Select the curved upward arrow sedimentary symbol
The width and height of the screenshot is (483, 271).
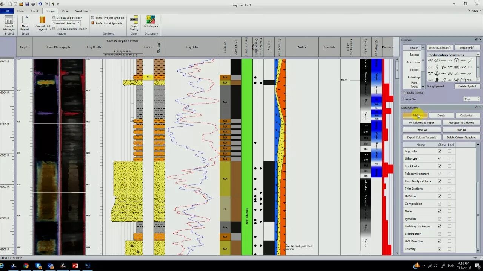coord(470,60)
